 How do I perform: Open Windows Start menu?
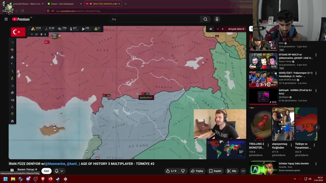coord(5,179)
